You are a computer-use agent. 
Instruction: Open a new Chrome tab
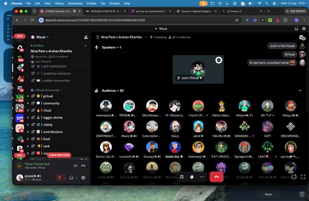269,11
